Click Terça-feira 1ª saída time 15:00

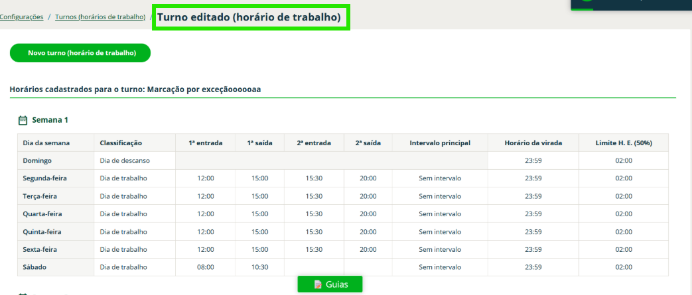pyautogui.click(x=259, y=196)
